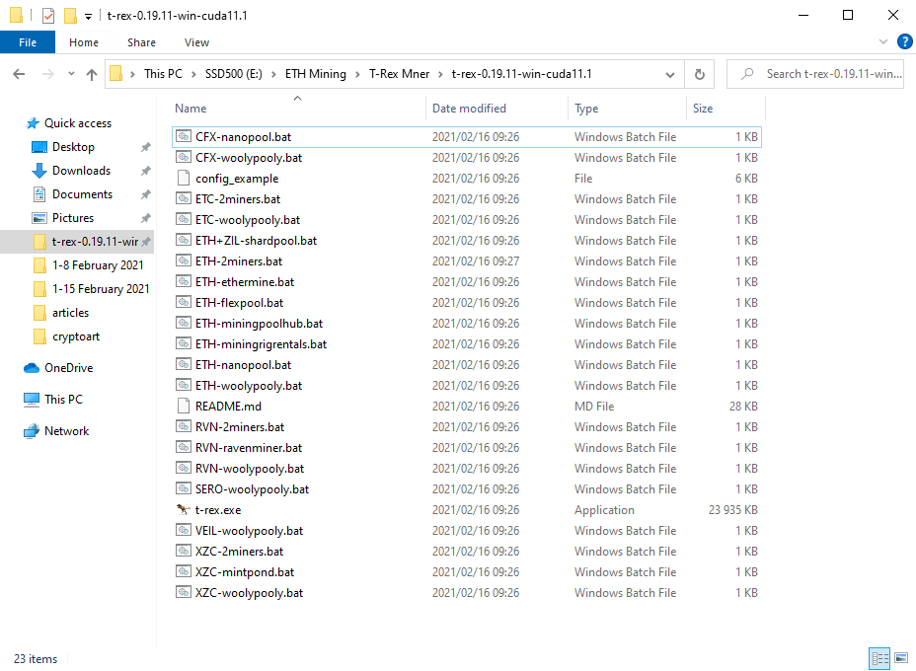Open '1-8 February 2021' folder in sidebar
The height and width of the screenshot is (671, 916).
click(x=98, y=265)
